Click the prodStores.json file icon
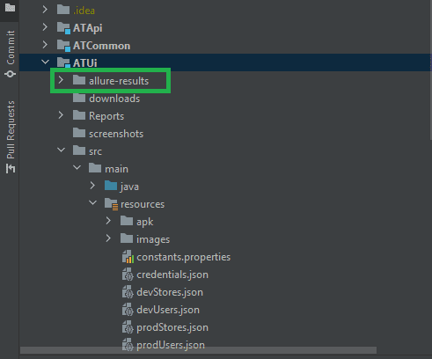Screen dimensions: 432x359 tap(128, 327)
